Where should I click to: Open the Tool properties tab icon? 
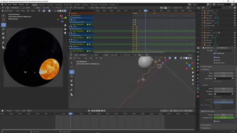pos(198,52)
